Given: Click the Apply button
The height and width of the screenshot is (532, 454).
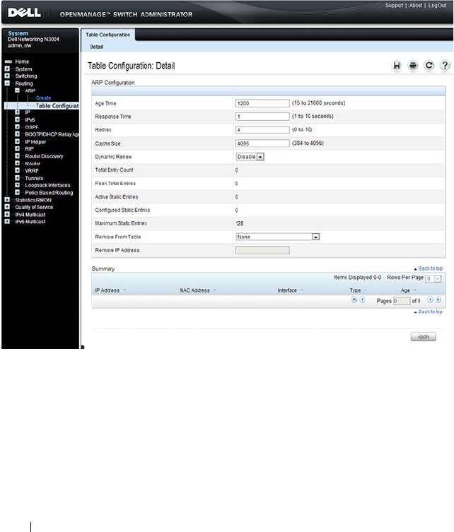Looking at the screenshot, I should pyautogui.click(x=423, y=336).
